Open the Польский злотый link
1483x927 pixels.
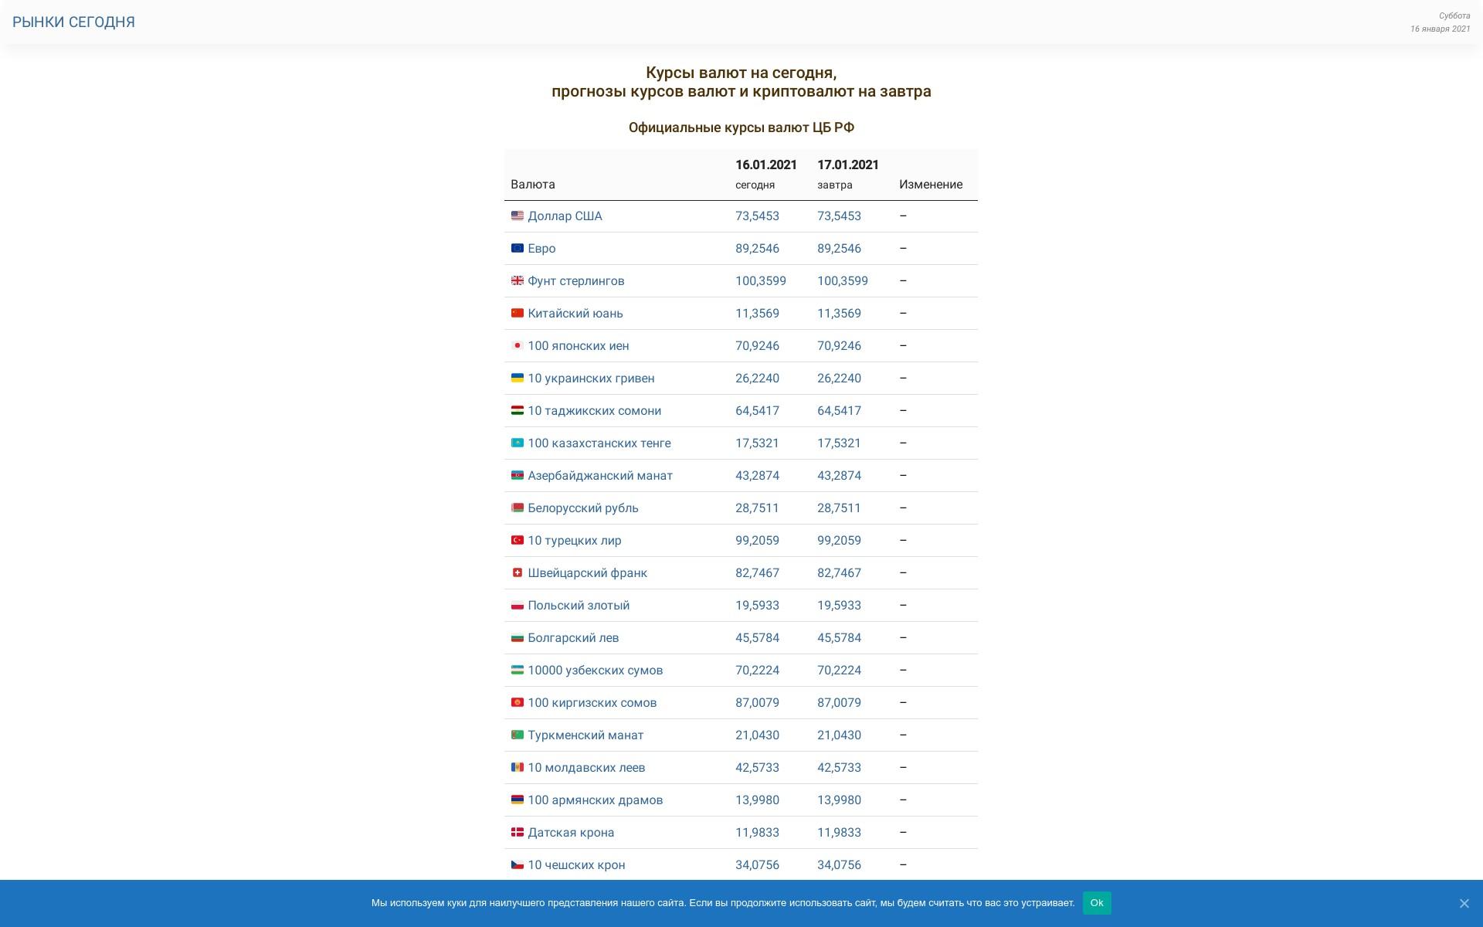579,606
